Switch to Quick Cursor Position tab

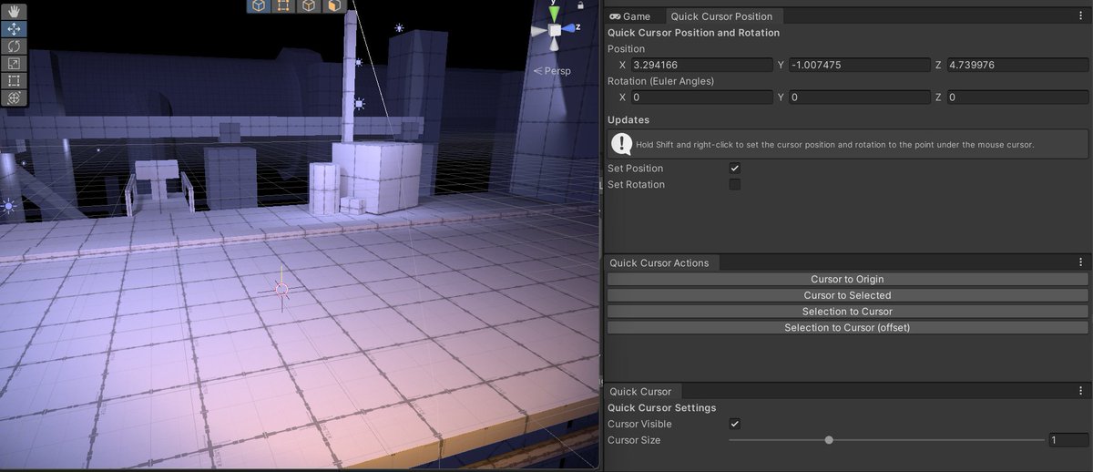(x=721, y=16)
